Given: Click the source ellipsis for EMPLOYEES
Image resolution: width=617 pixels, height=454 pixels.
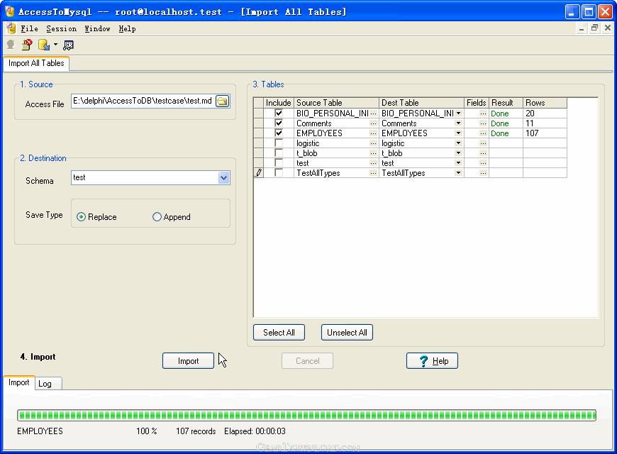Looking at the screenshot, I should 374,133.
